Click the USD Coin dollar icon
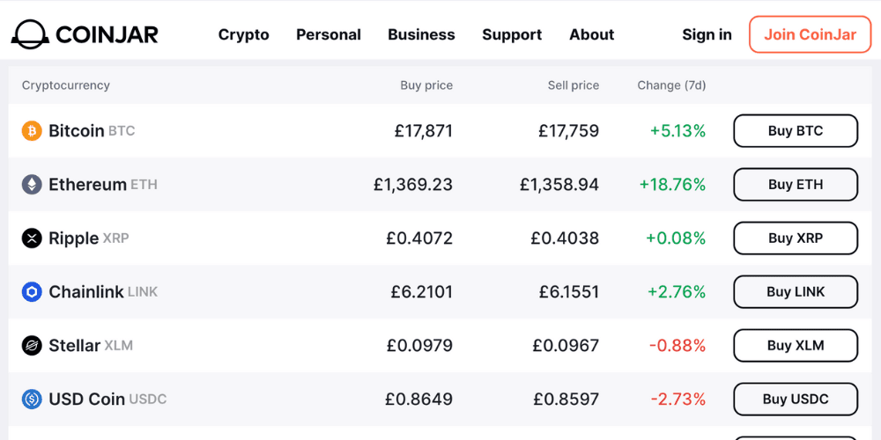This screenshot has height=440, width=881. click(32, 400)
